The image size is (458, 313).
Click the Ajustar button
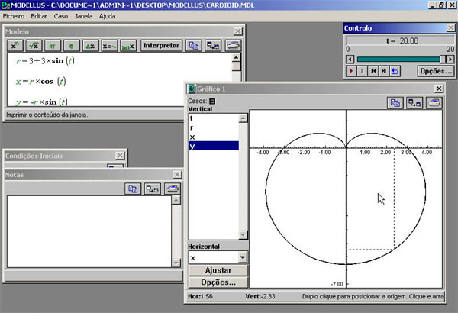coord(218,270)
